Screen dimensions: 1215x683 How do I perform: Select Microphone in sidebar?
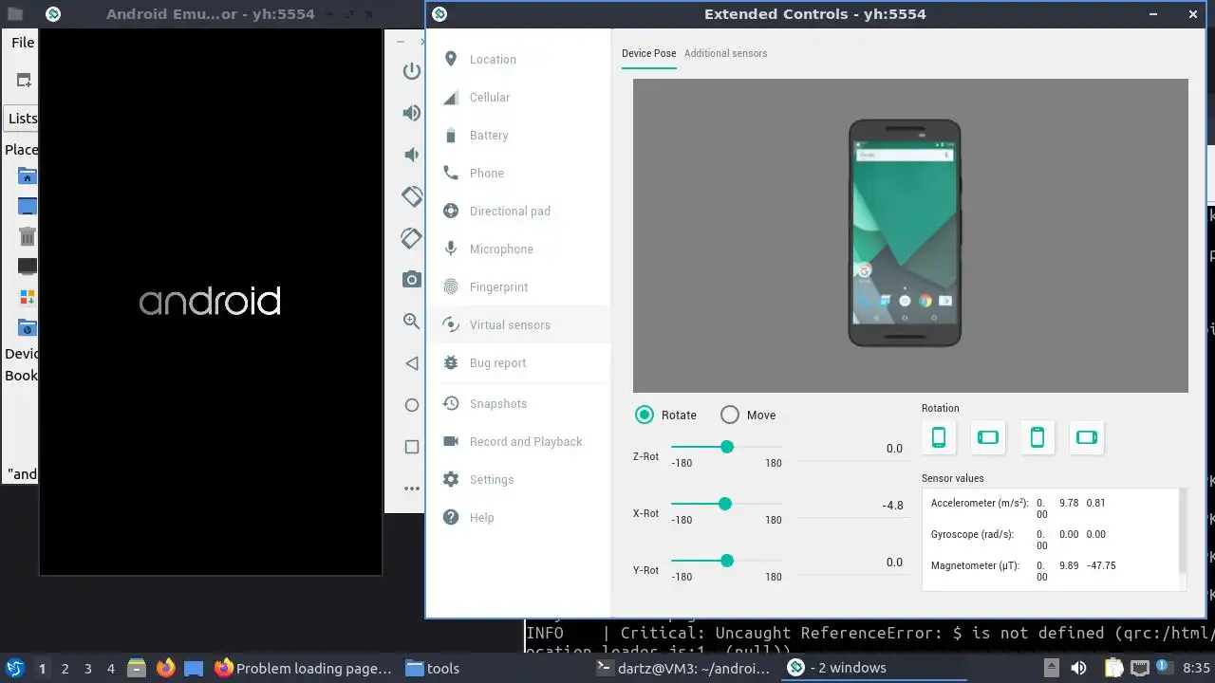[x=518, y=249]
